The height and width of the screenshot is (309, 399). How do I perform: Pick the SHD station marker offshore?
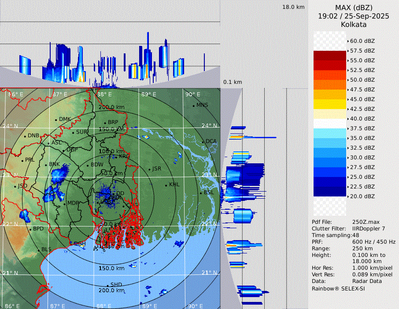[x=108, y=285]
